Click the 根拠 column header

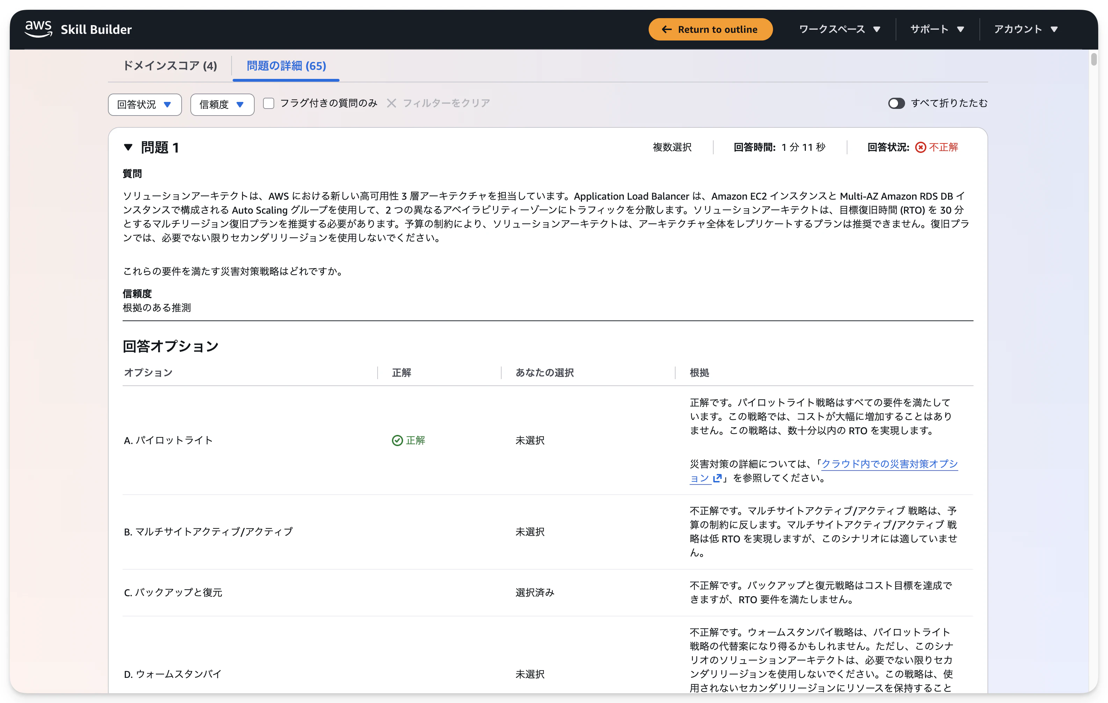pyautogui.click(x=699, y=372)
